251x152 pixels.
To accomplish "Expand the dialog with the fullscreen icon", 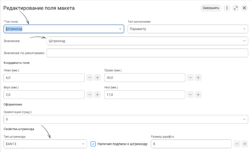I will [236, 8].
